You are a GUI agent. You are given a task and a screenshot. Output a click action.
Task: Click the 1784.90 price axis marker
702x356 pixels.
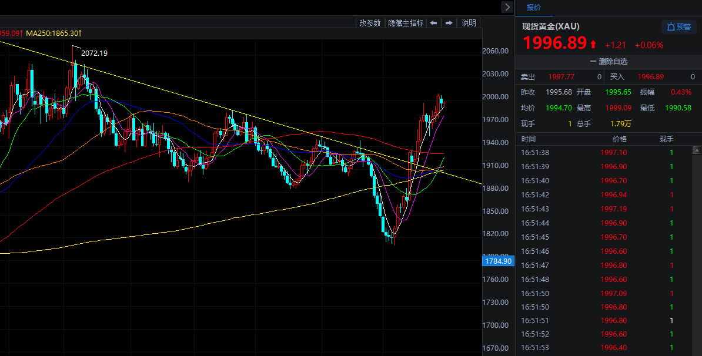(x=497, y=261)
